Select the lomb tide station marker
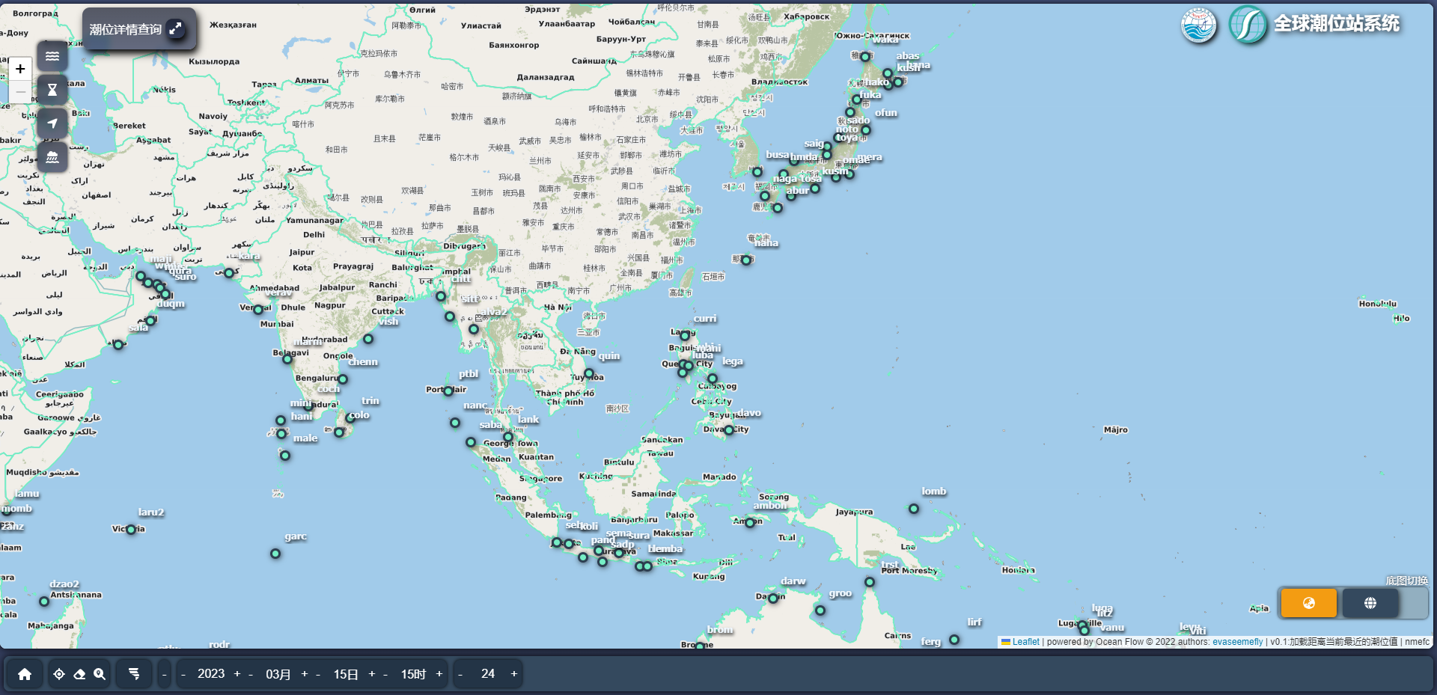1437x695 pixels. 914,509
